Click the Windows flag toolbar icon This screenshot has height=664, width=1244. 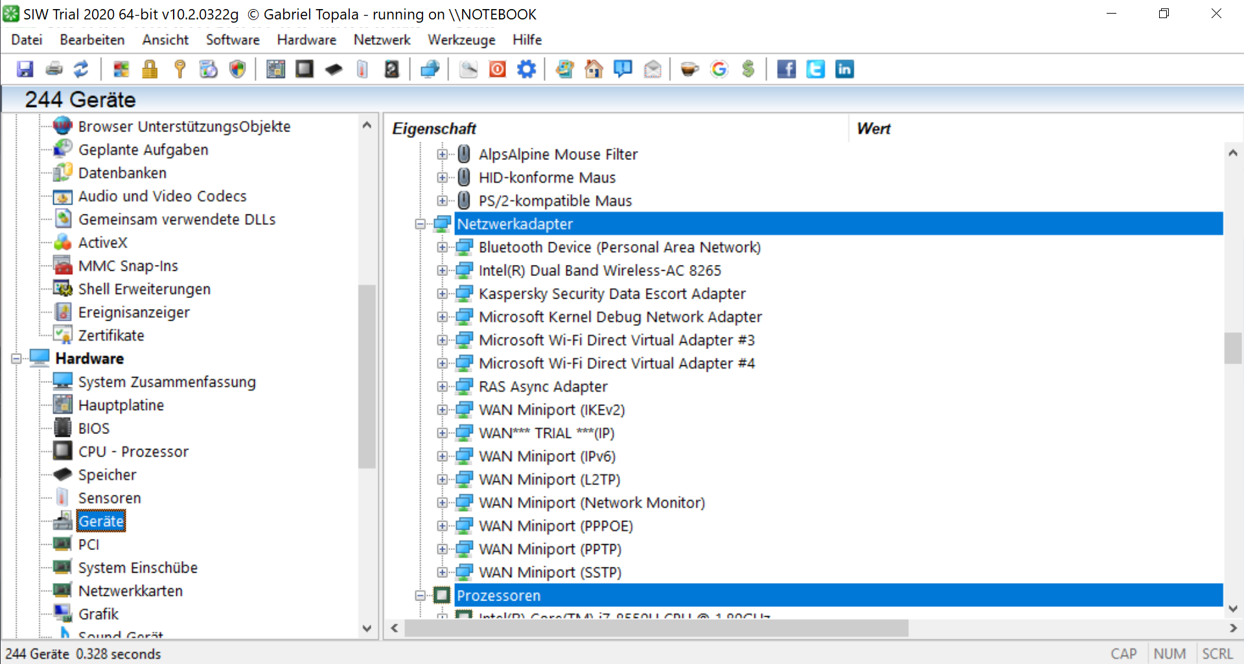(x=121, y=69)
